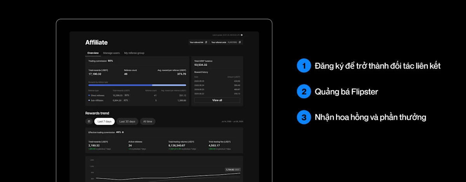This screenshot has height=182, width=466.
Task: Copy the referral link with its copy icon
Action: [x=206, y=42]
